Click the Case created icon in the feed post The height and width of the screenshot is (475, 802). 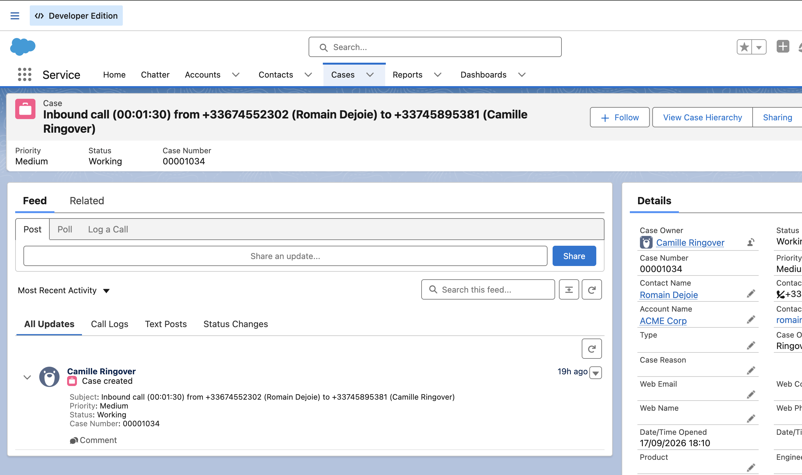click(x=72, y=381)
